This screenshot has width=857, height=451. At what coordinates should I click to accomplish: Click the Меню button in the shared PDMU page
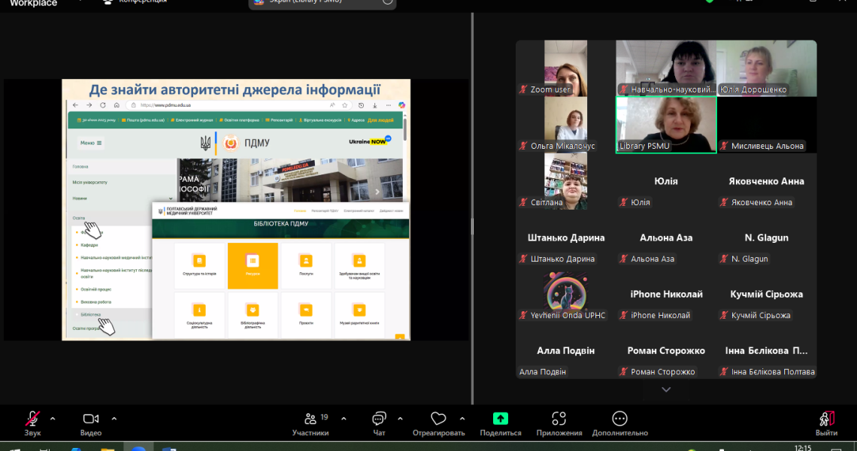pyautogui.click(x=91, y=144)
